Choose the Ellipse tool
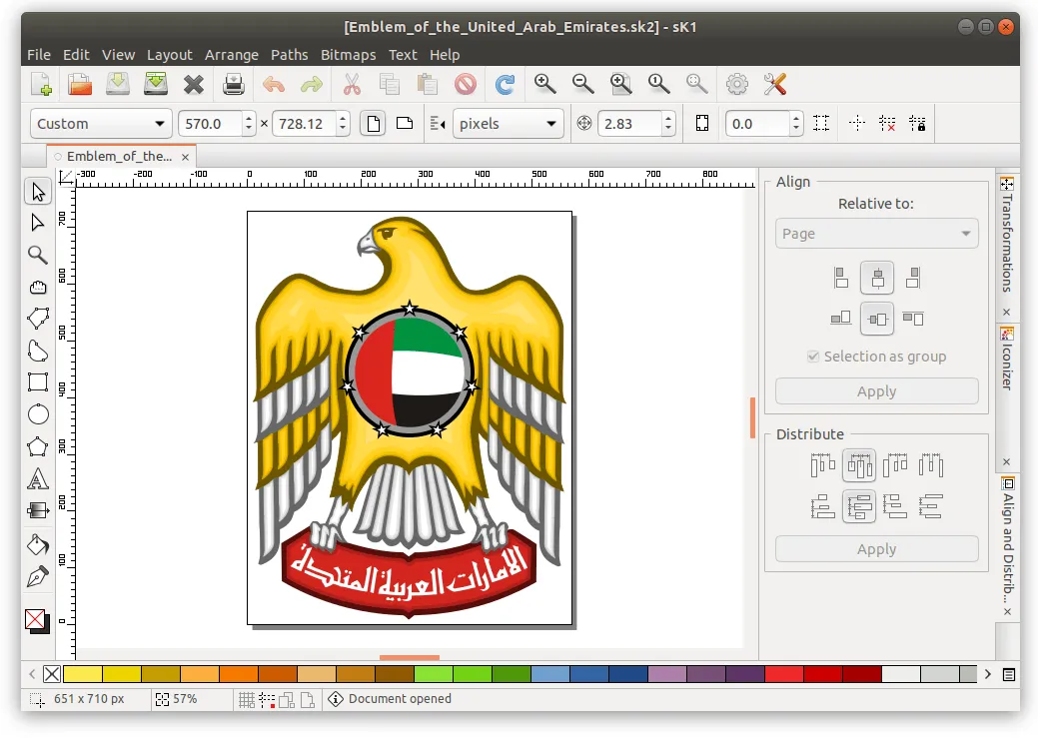This screenshot has height=738, width=1038. (x=37, y=414)
